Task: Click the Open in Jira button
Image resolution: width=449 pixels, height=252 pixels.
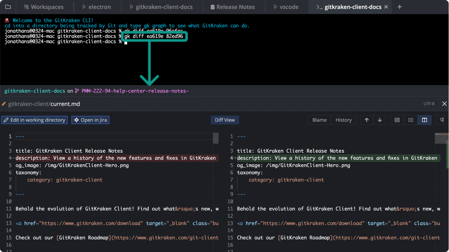Action: (90, 120)
